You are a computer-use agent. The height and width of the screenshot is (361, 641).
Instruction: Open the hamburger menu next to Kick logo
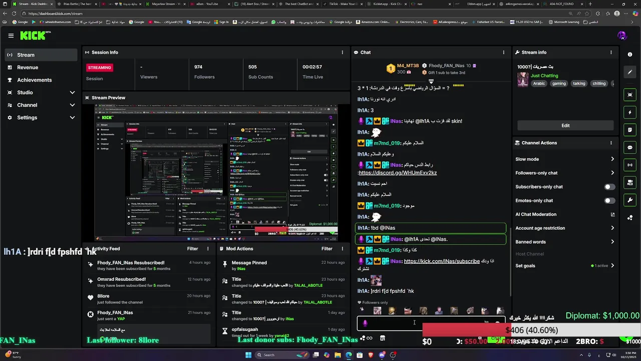click(x=11, y=36)
